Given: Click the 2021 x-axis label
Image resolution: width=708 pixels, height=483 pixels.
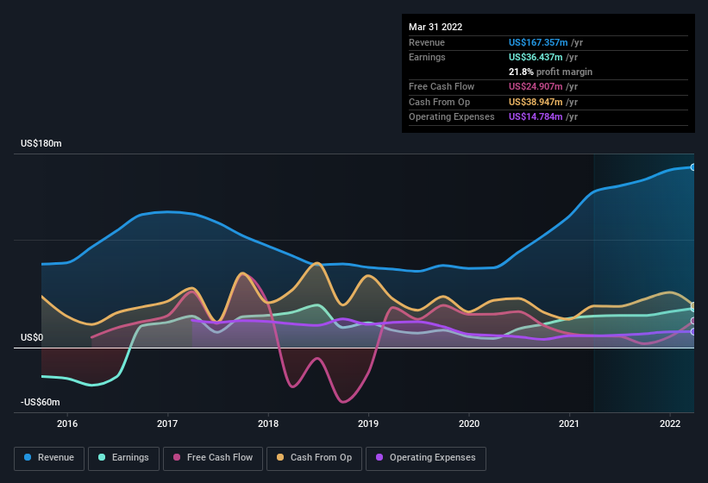Looking at the screenshot, I should click(x=569, y=423).
